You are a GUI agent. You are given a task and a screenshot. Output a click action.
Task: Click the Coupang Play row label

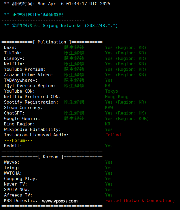21,179
